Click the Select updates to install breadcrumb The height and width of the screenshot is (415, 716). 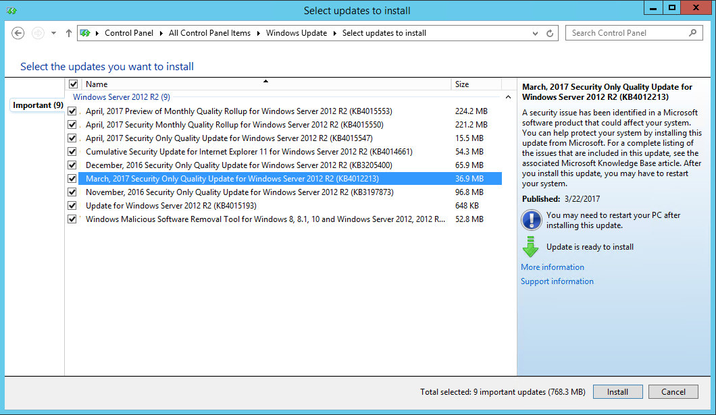pos(384,33)
